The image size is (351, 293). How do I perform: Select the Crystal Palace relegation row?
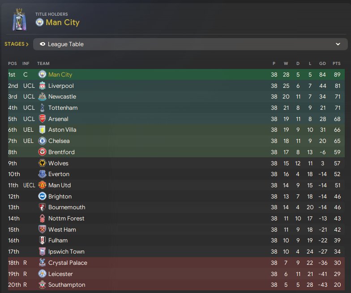176,263
